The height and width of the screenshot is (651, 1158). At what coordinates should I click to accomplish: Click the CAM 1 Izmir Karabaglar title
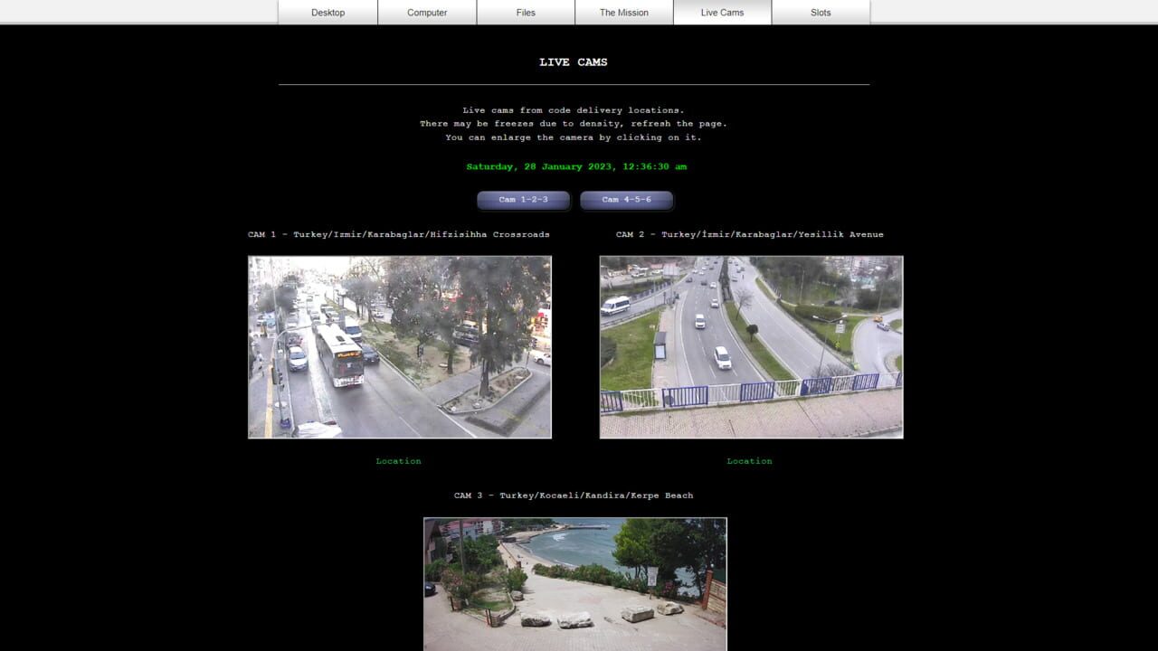(398, 234)
